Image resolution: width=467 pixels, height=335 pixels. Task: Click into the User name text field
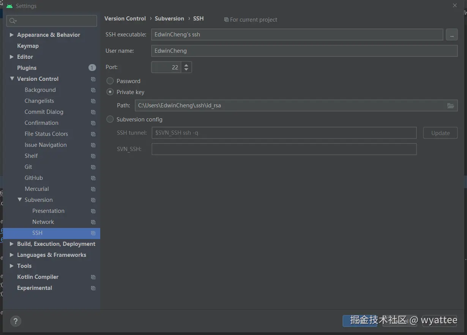tap(304, 51)
